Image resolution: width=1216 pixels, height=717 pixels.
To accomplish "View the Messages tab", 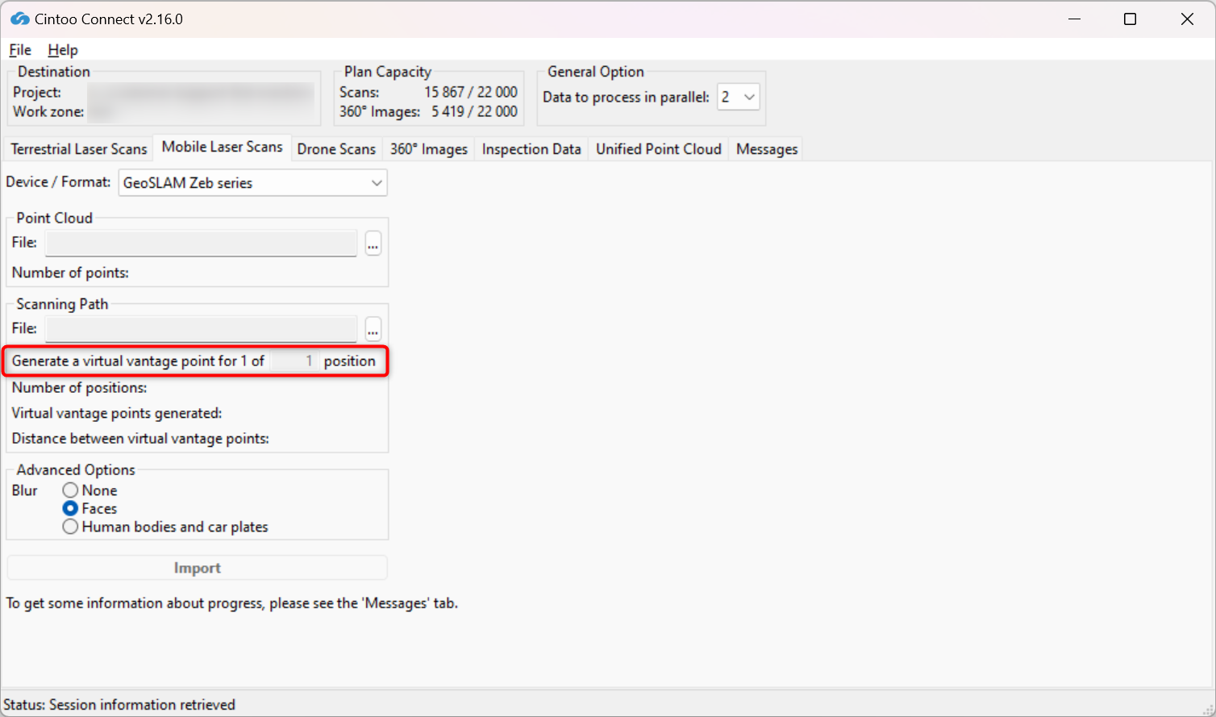I will [x=767, y=149].
